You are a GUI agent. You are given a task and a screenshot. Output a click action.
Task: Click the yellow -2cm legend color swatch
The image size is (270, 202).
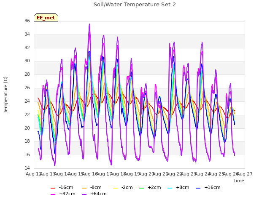(115, 188)
